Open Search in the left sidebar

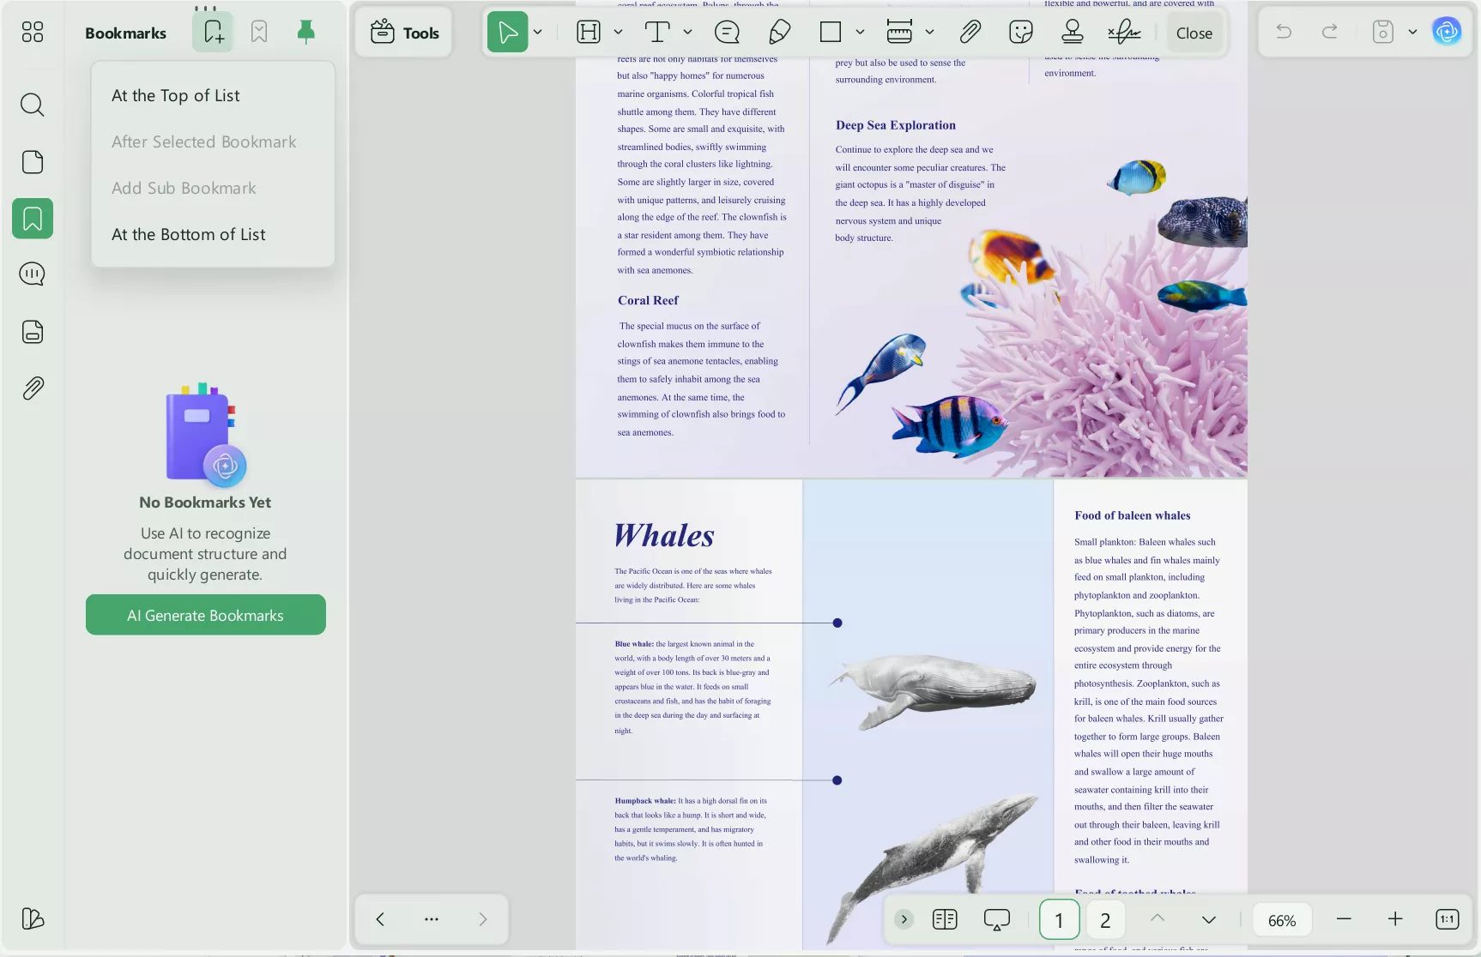tap(33, 105)
